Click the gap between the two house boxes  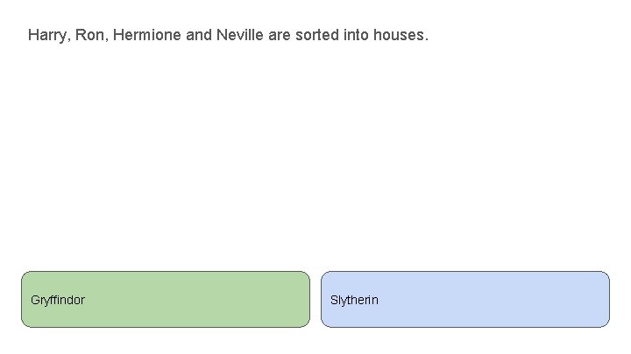[315, 299]
